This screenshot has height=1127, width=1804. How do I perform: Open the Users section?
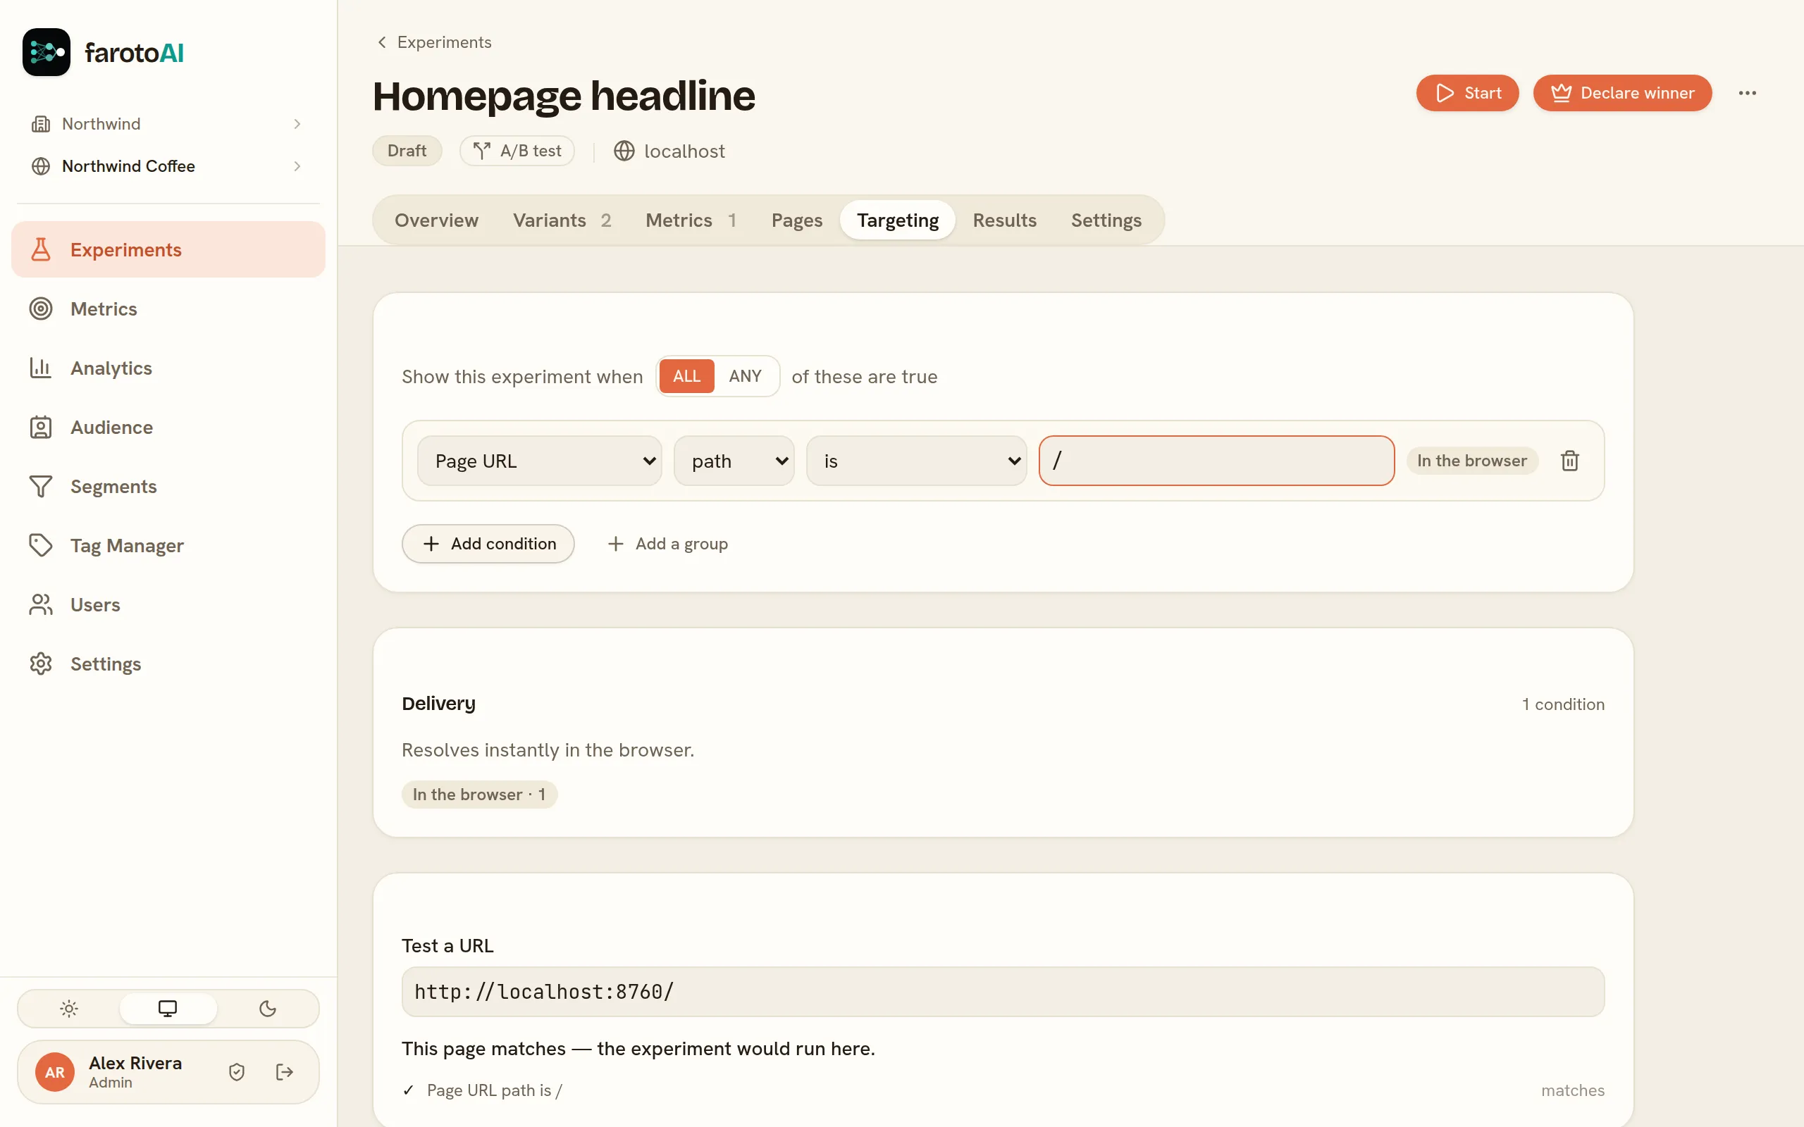point(168,604)
